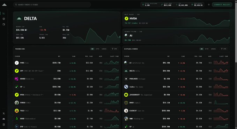Open the stacked layers sidebar icon

pos(4,19)
